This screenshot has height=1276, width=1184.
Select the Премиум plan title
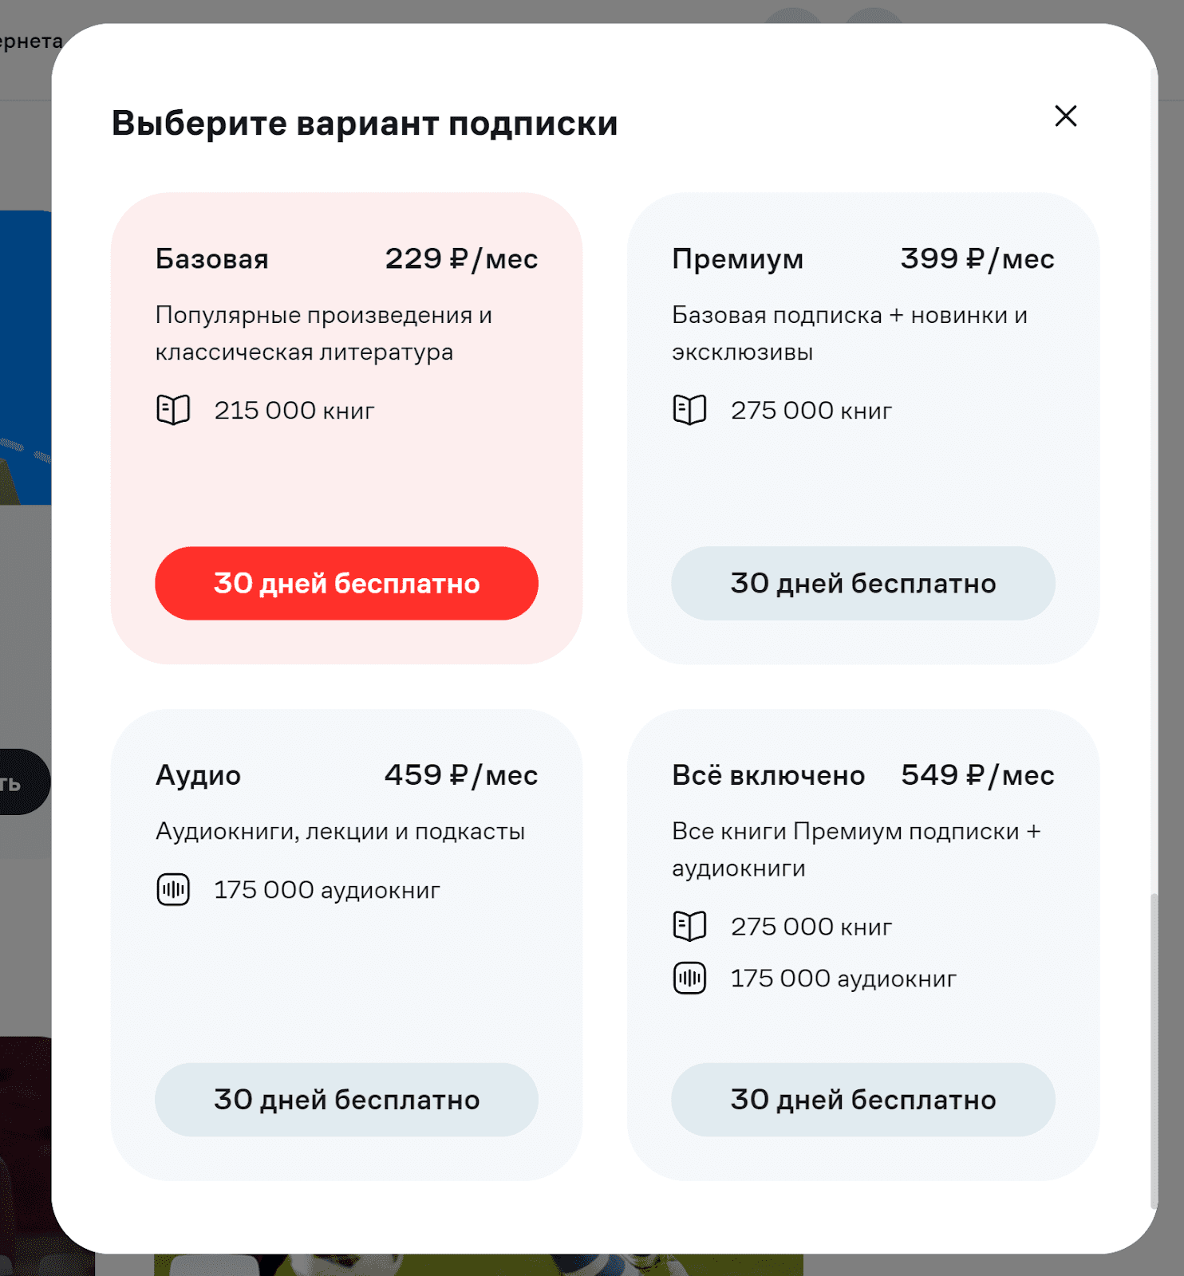tap(737, 259)
